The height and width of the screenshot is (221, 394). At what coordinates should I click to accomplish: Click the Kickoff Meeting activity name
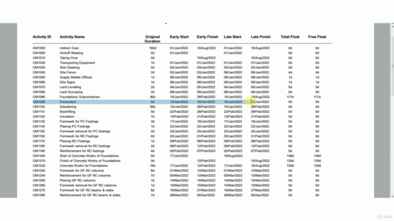[x=71, y=53]
